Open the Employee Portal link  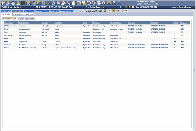[x=151, y=4]
